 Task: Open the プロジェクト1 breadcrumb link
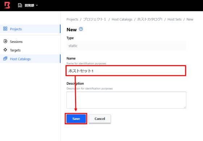point(95,19)
